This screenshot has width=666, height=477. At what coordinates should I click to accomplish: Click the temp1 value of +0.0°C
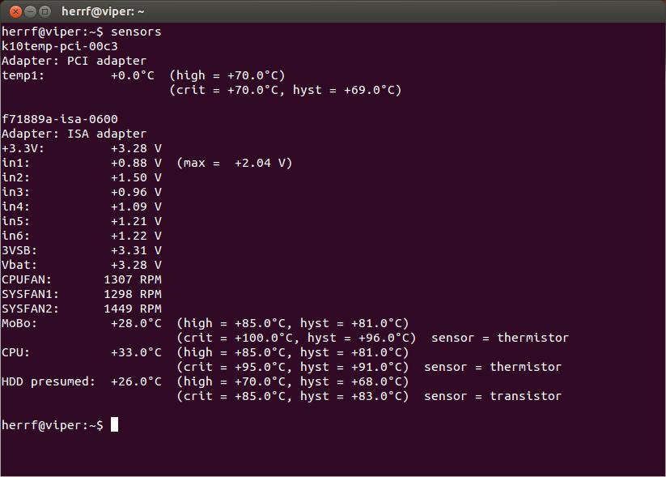[x=132, y=75]
